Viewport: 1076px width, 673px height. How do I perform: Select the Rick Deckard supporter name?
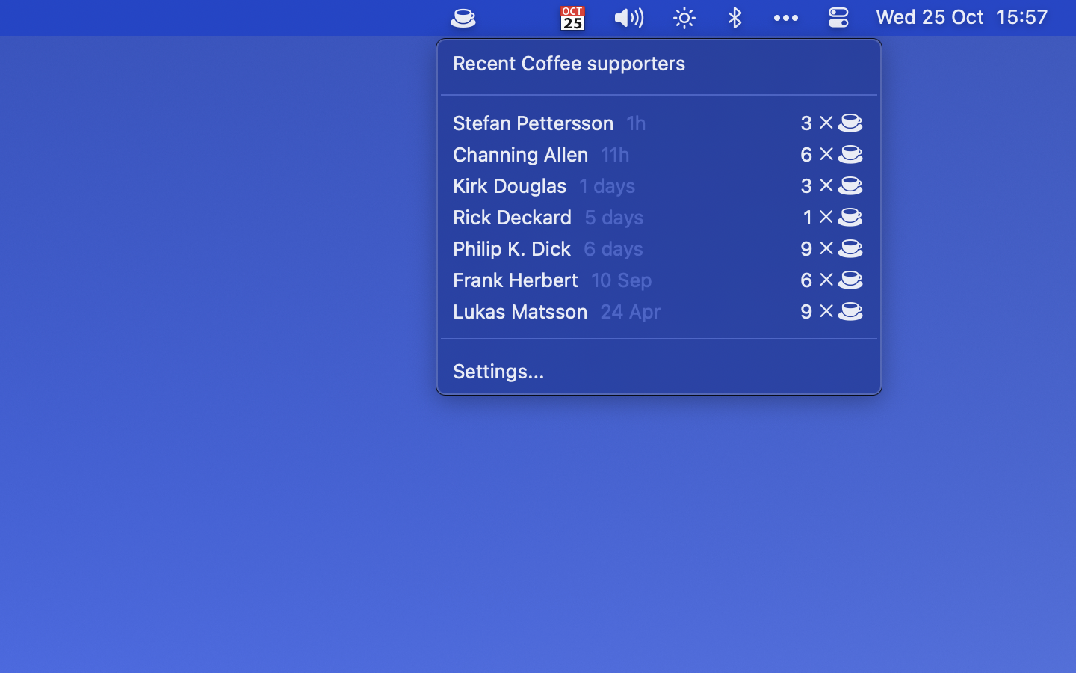coord(512,217)
